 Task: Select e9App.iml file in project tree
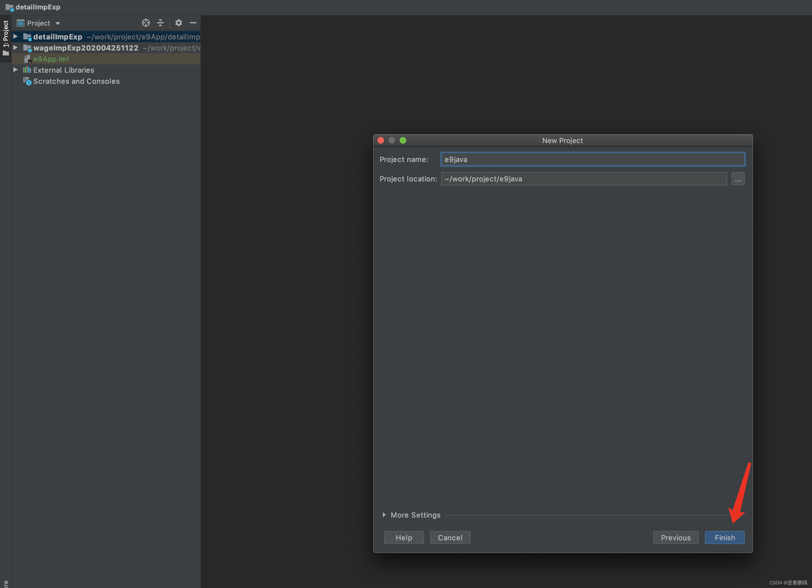click(x=51, y=58)
